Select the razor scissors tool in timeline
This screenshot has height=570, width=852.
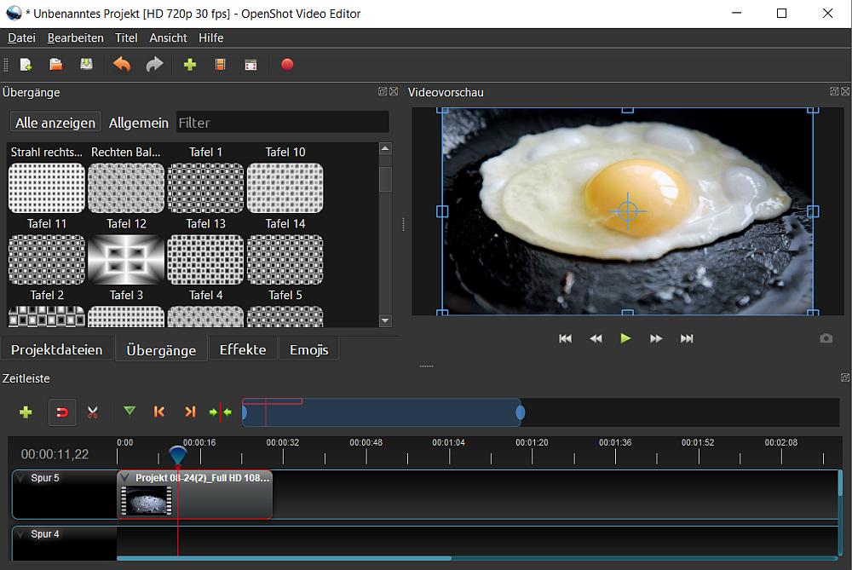click(x=93, y=412)
